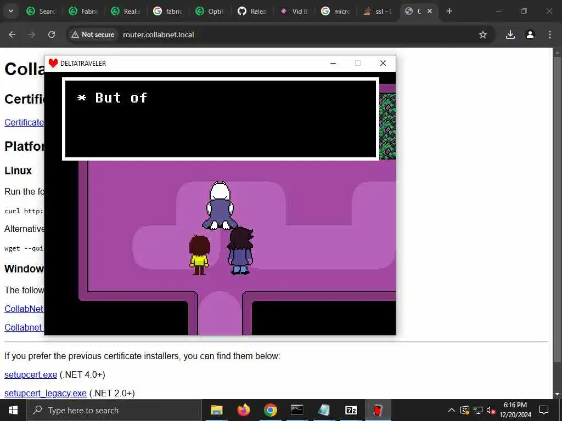562x421 pixels.
Task: Reload the router.collabnet.local page
Action: click(52, 35)
